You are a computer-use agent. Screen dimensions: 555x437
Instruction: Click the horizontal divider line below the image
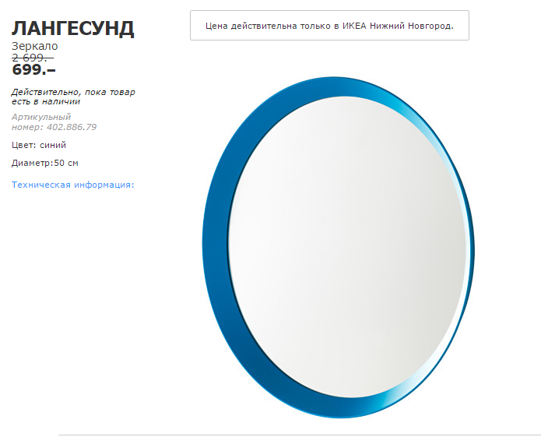tap(300, 435)
